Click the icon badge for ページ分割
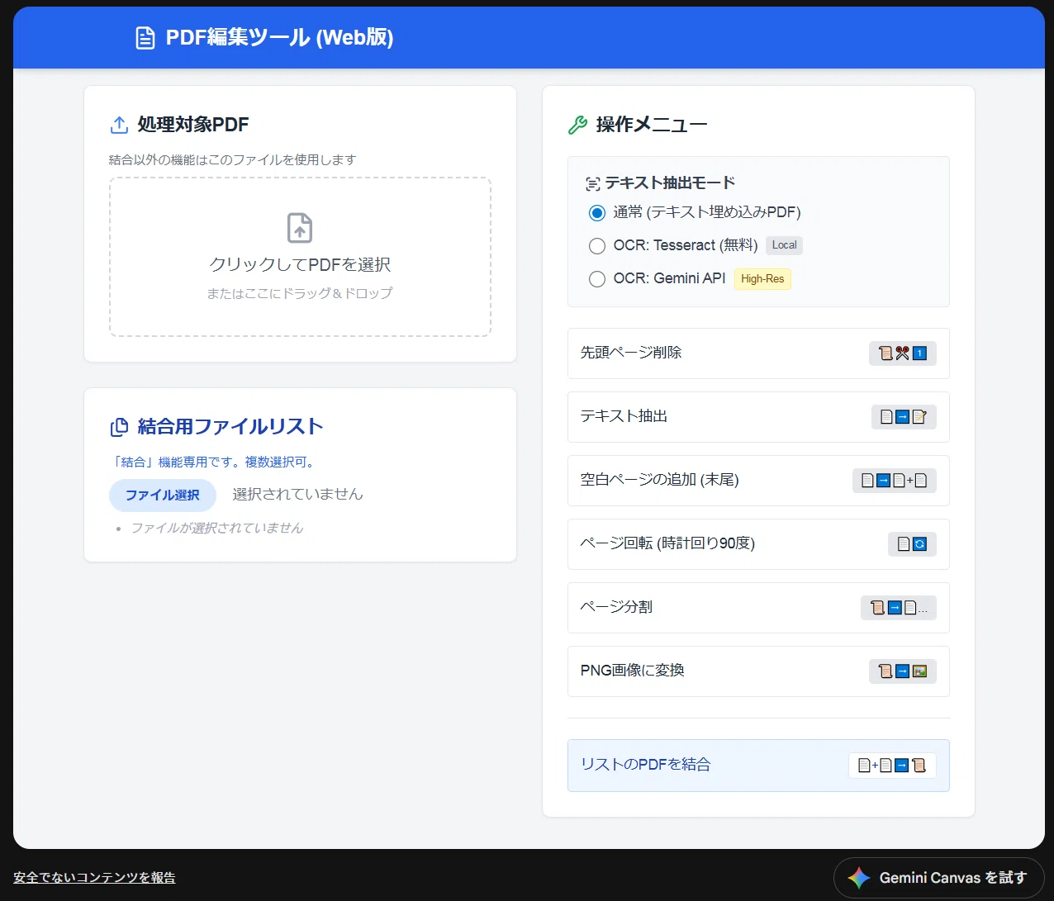Viewport: 1054px width, 901px height. 899,608
